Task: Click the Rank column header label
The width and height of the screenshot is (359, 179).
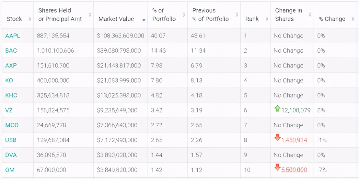Action: [x=252, y=19]
